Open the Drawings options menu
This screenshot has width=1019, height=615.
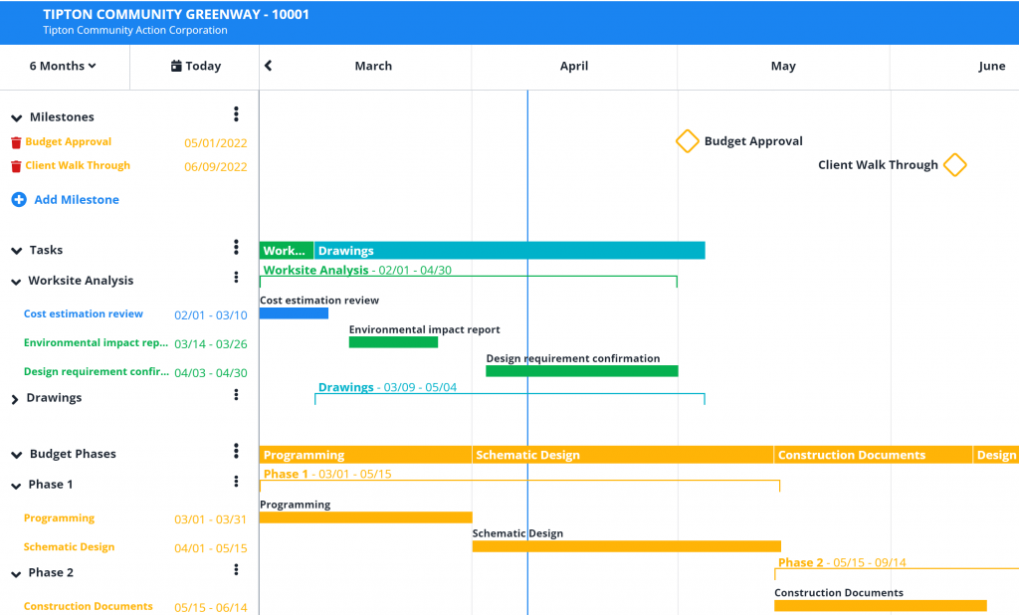236,394
